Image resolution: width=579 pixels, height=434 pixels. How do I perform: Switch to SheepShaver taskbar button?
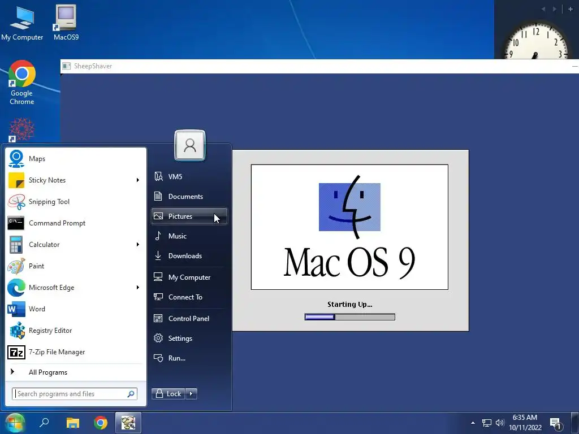pyautogui.click(x=128, y=423)
